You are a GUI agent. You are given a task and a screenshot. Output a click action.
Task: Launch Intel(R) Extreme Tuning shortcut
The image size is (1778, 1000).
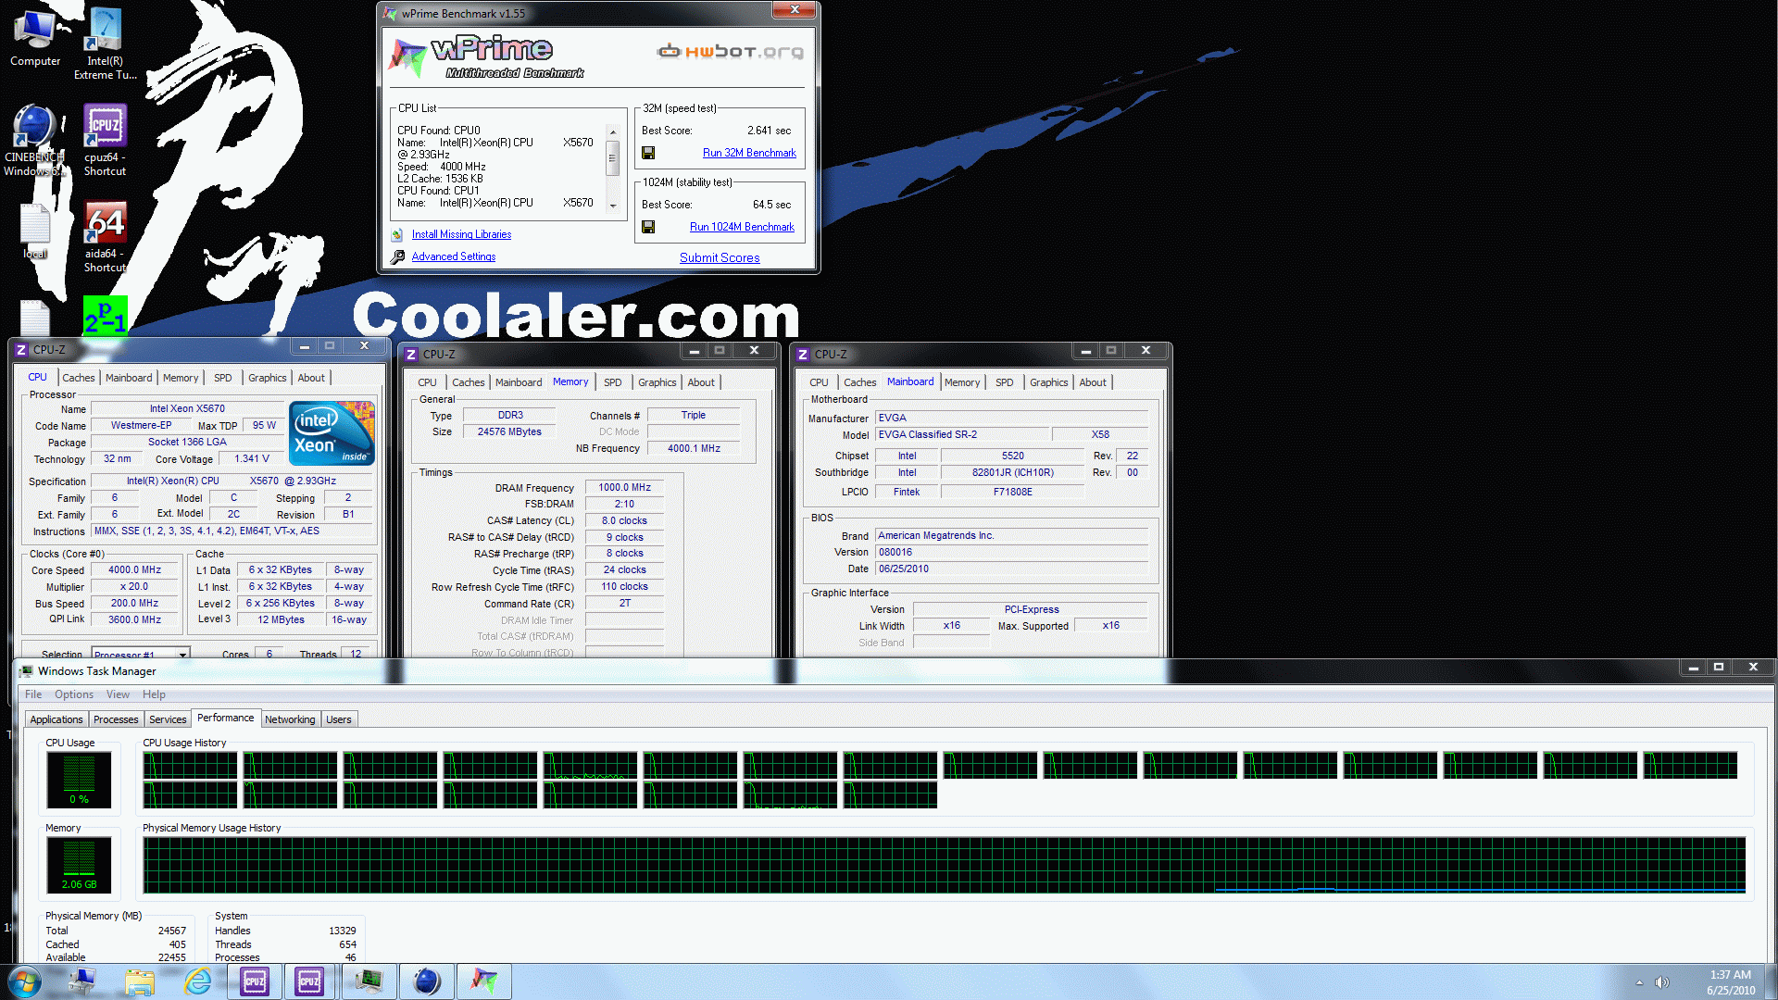(105, 44)
